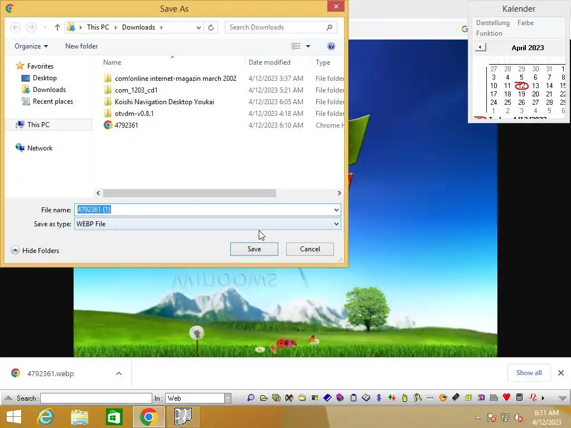
Task: Click the purple stacked books icon in the toolbar
Action: tap(340, 398)
